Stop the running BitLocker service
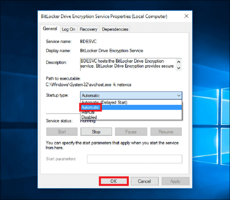The width and height of the screenshot is (230, 200). [96, 132]
